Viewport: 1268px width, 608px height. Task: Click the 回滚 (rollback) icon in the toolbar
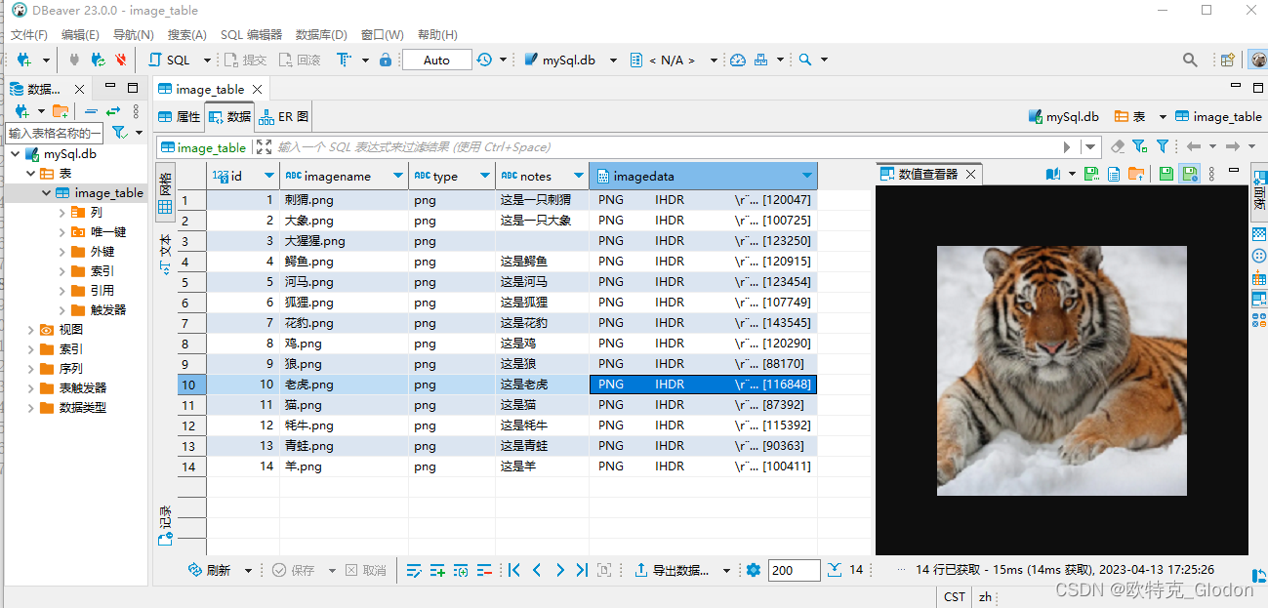point(285,60)
